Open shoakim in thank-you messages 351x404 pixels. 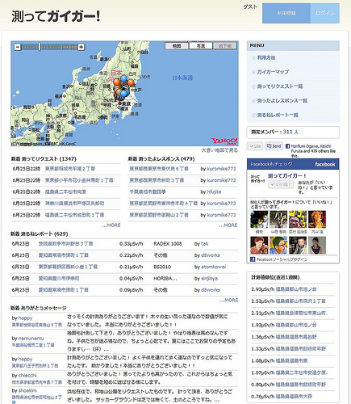point(27,390)
